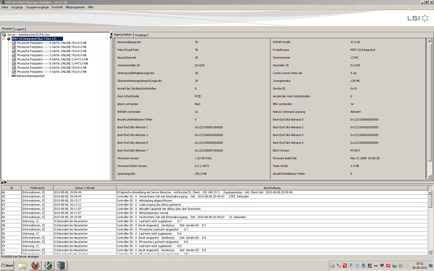Sort log by the ID column header
Image resolution: width=434 pixels, height=271 pixels.
tap(11, 188)
